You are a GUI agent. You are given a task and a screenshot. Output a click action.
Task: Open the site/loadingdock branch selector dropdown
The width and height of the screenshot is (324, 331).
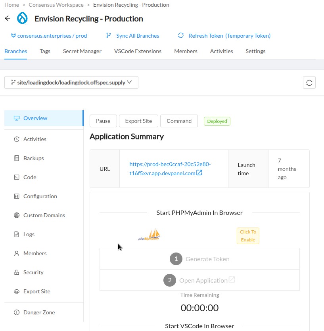point(71,82)
